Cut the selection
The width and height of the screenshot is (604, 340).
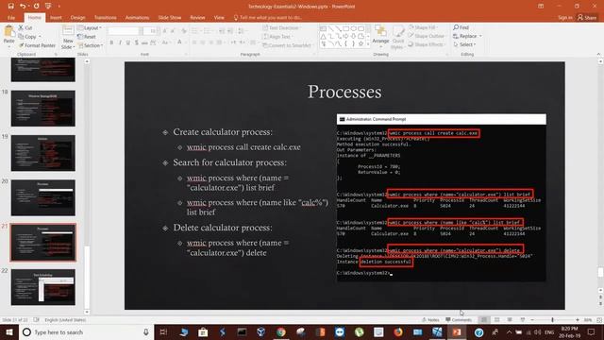(25, 27)
